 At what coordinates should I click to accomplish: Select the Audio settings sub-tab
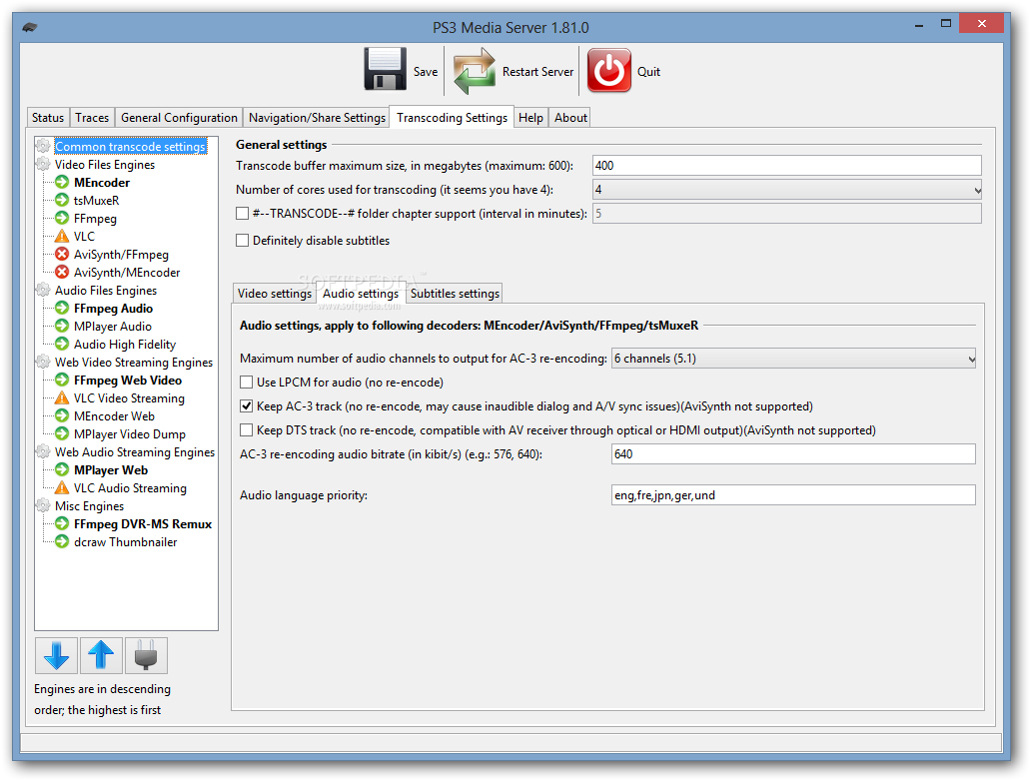[x=361, y=294]
